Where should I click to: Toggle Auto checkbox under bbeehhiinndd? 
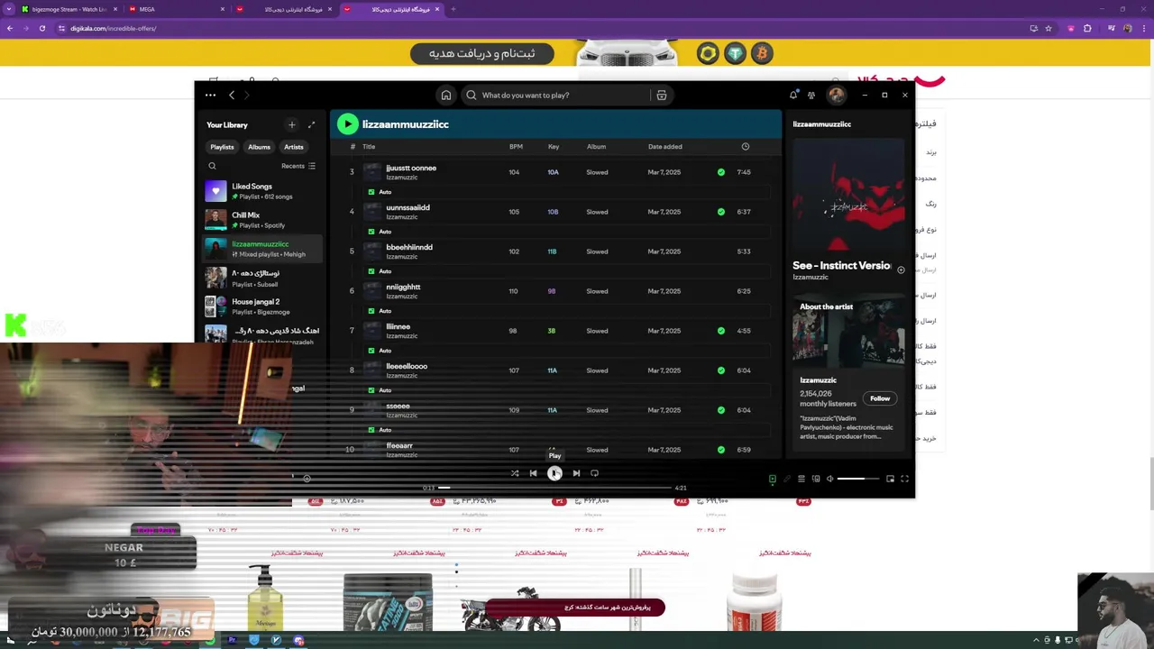pos(371,271)
